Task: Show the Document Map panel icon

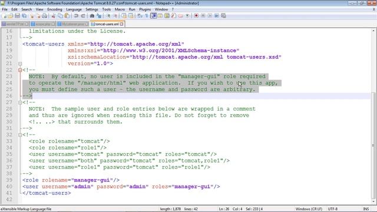Action: pos(167,16)
